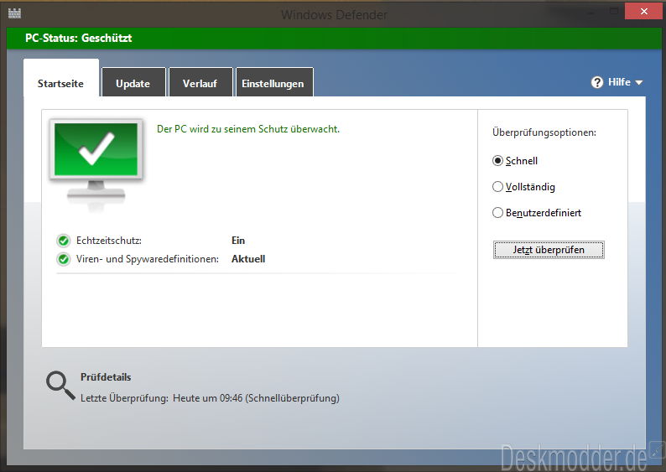Click 'Heute um 09:46 (Schnellüberprüfung)' text
The height and width of the screenshot is (472, 666).
[256, 398]
